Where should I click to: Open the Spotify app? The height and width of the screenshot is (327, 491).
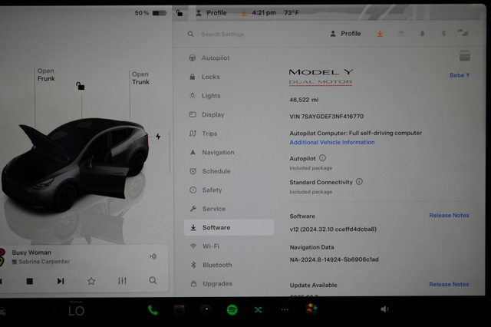tap(232, 310)
